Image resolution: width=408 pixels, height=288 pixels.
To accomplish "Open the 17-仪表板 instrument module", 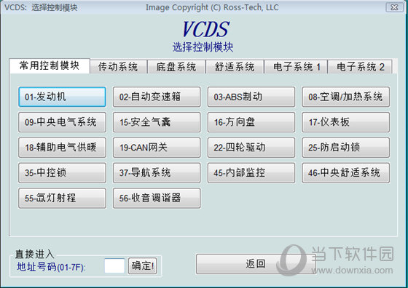I will [346, 122].
